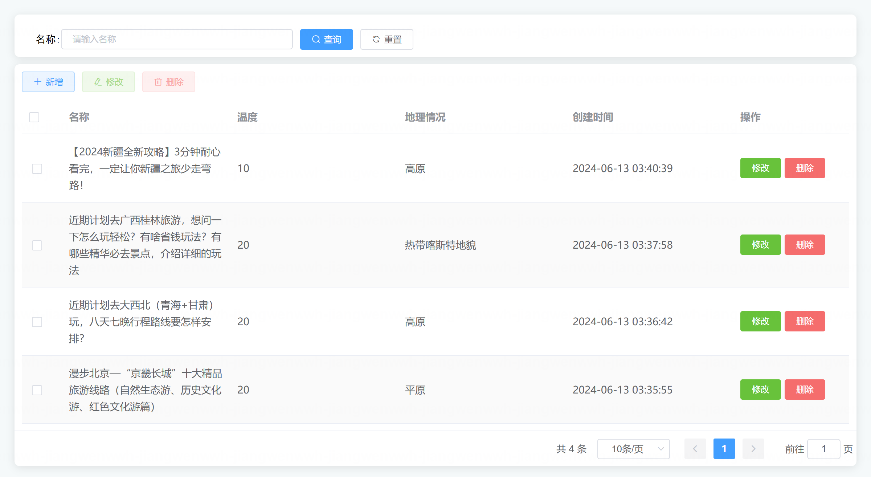Check the 广西桂林旅游 row checkbox
871x477 pixels.
[x=37, y=245]
